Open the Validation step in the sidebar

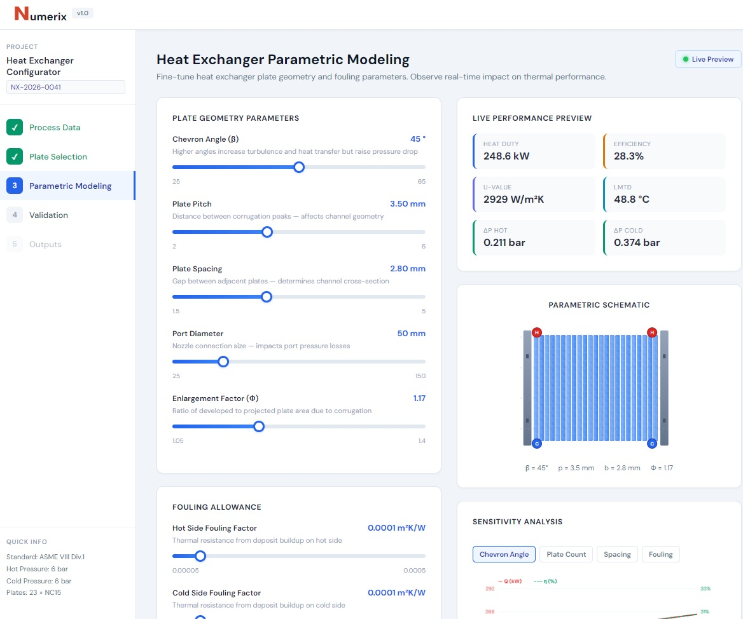pos(48,215)
